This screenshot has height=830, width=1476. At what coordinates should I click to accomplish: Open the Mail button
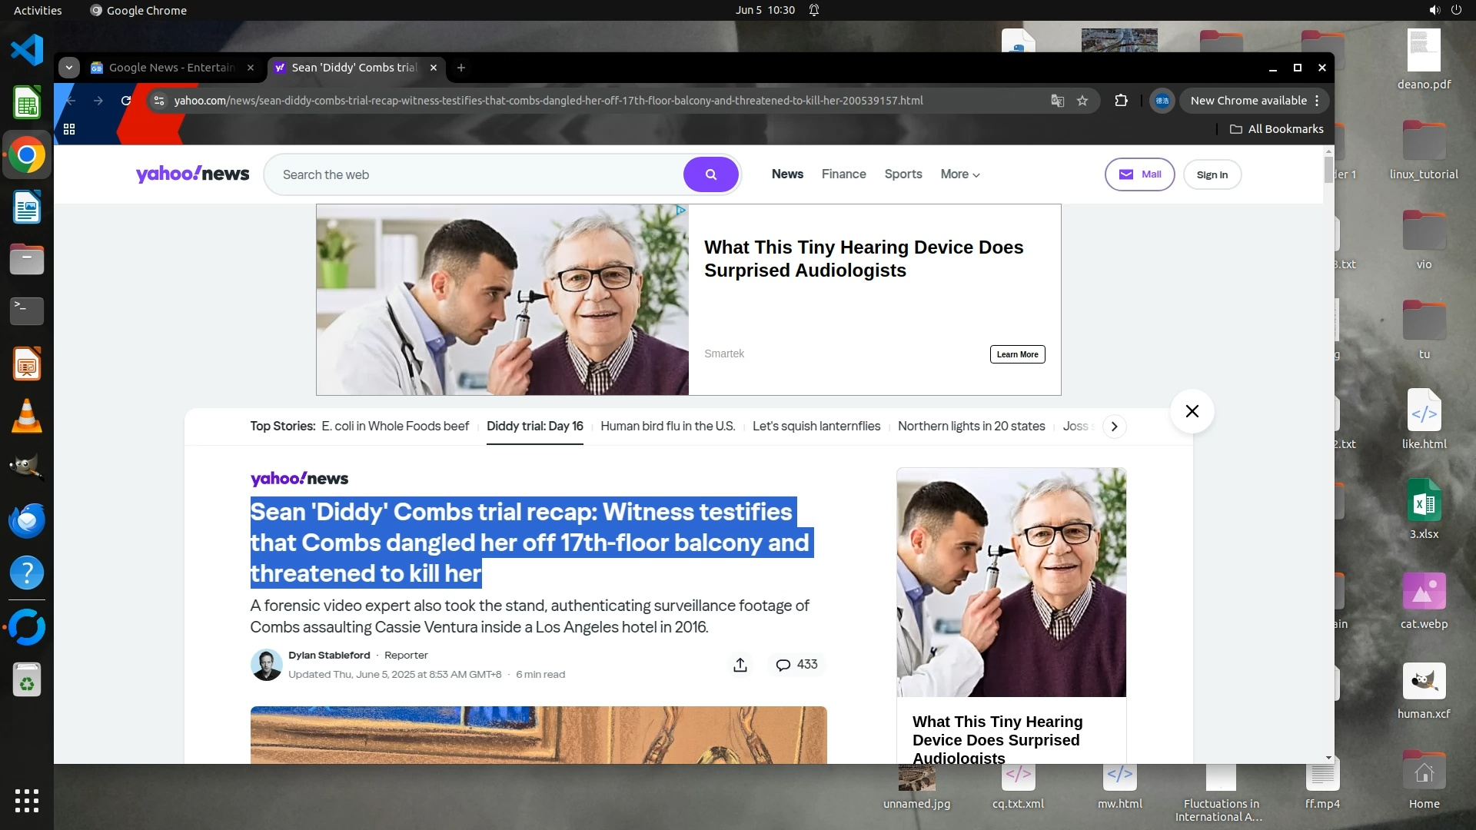pos(1139,174)
